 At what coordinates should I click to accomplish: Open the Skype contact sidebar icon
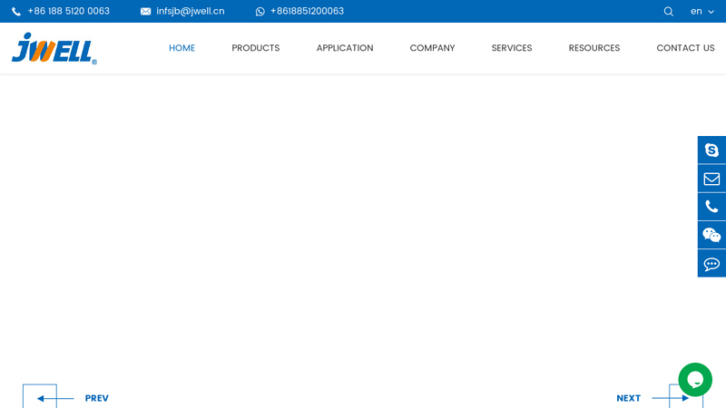point(711,150)
